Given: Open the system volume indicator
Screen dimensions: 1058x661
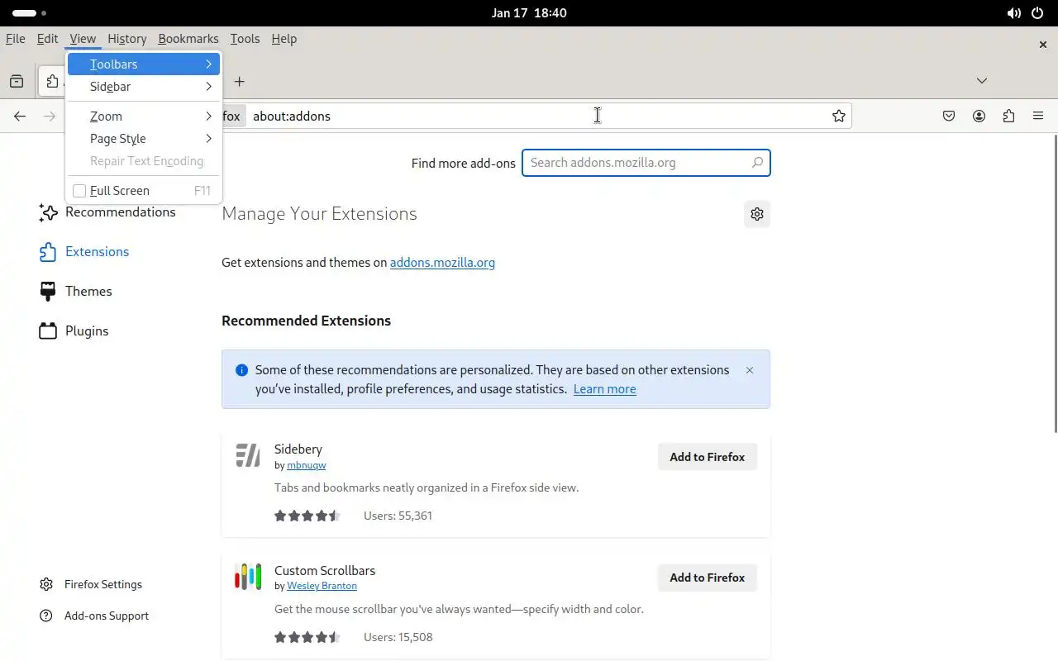Looking at the screenshot, I should pyautogui.click(x=1013, y=13).
